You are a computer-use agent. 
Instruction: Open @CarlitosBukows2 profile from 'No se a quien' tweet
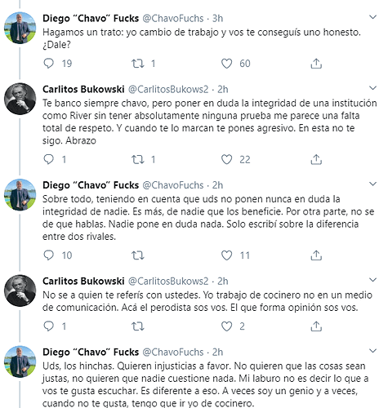click(168, 282)
